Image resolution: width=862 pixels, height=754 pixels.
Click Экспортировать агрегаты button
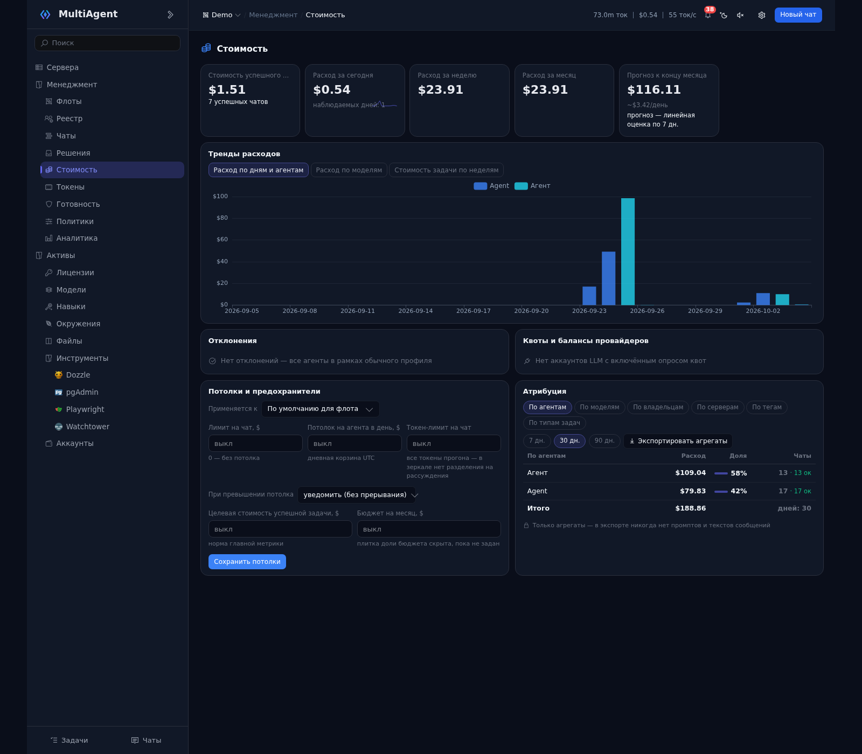tap(678, 441)
